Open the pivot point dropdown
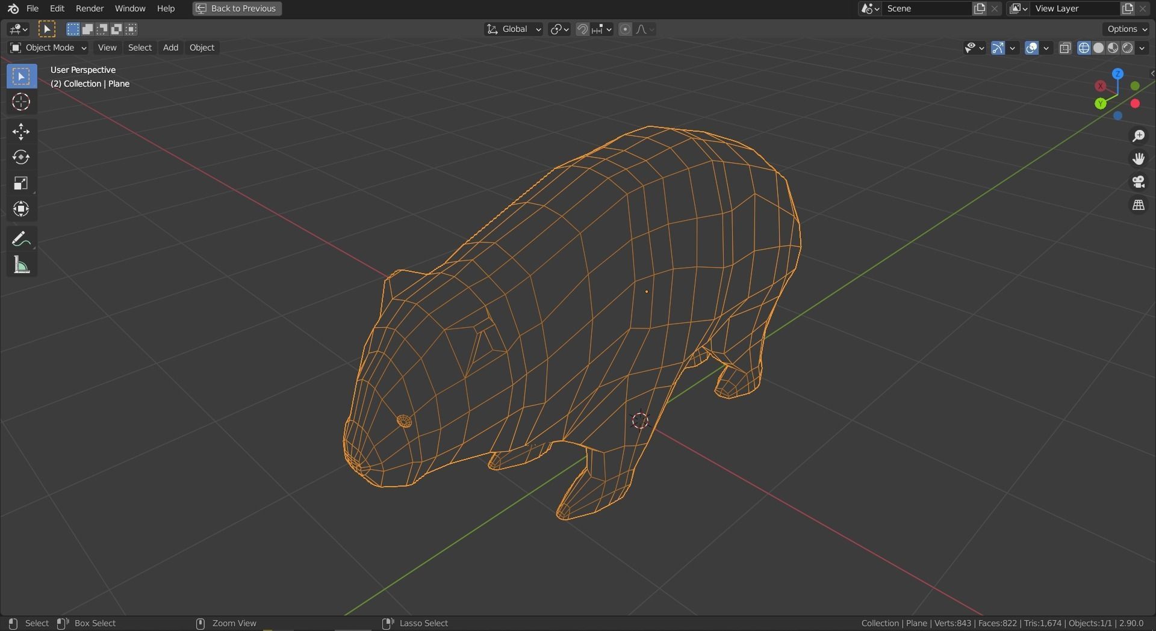 click(559, 29)
